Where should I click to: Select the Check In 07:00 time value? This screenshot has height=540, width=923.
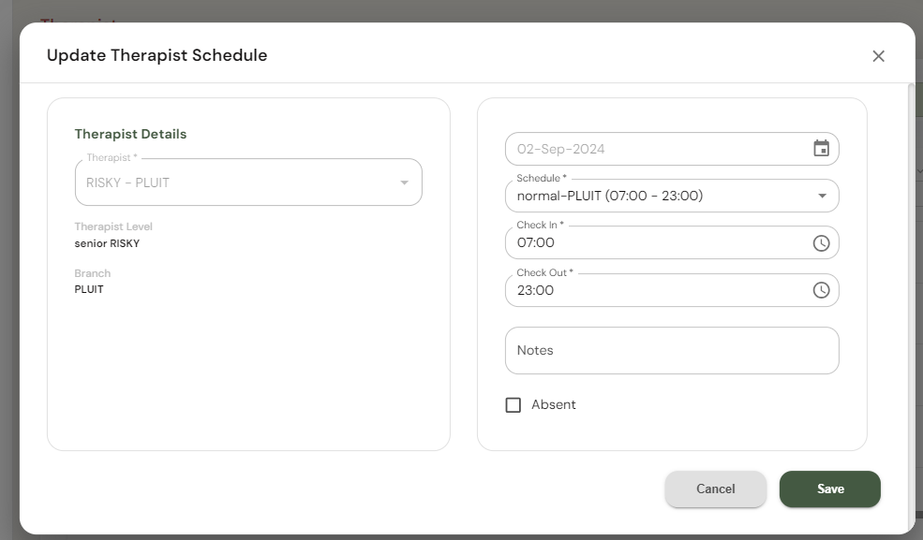[536, 243]
